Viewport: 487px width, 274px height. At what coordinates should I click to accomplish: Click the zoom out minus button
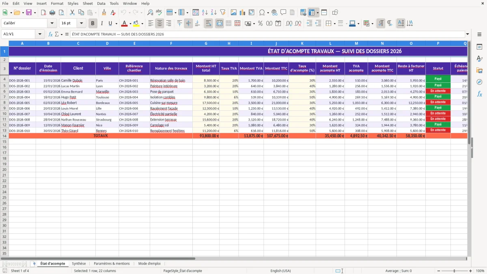tap(438, 271)
